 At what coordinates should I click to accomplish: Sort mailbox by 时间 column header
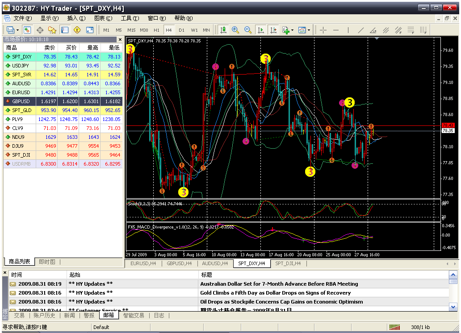pyautogui.click(x=38, y=275)
